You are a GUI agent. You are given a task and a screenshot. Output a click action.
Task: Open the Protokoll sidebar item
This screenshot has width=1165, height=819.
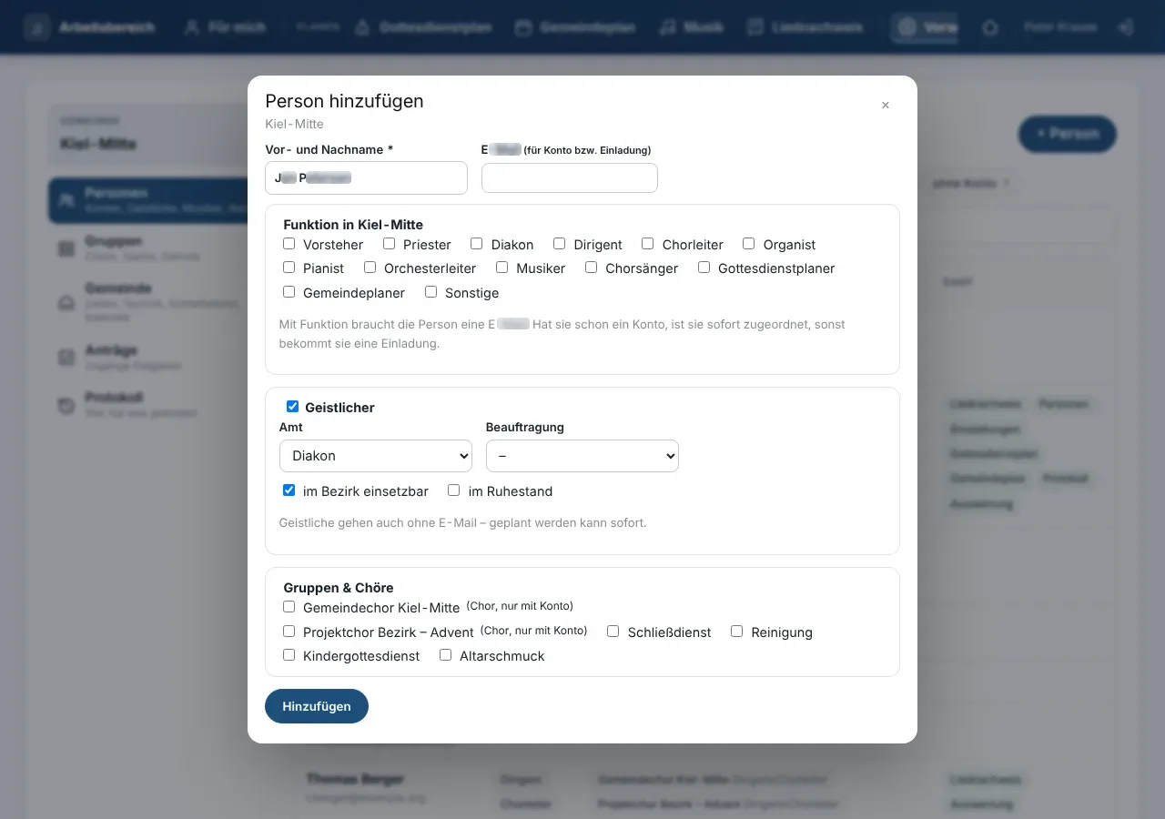(147, 404)
